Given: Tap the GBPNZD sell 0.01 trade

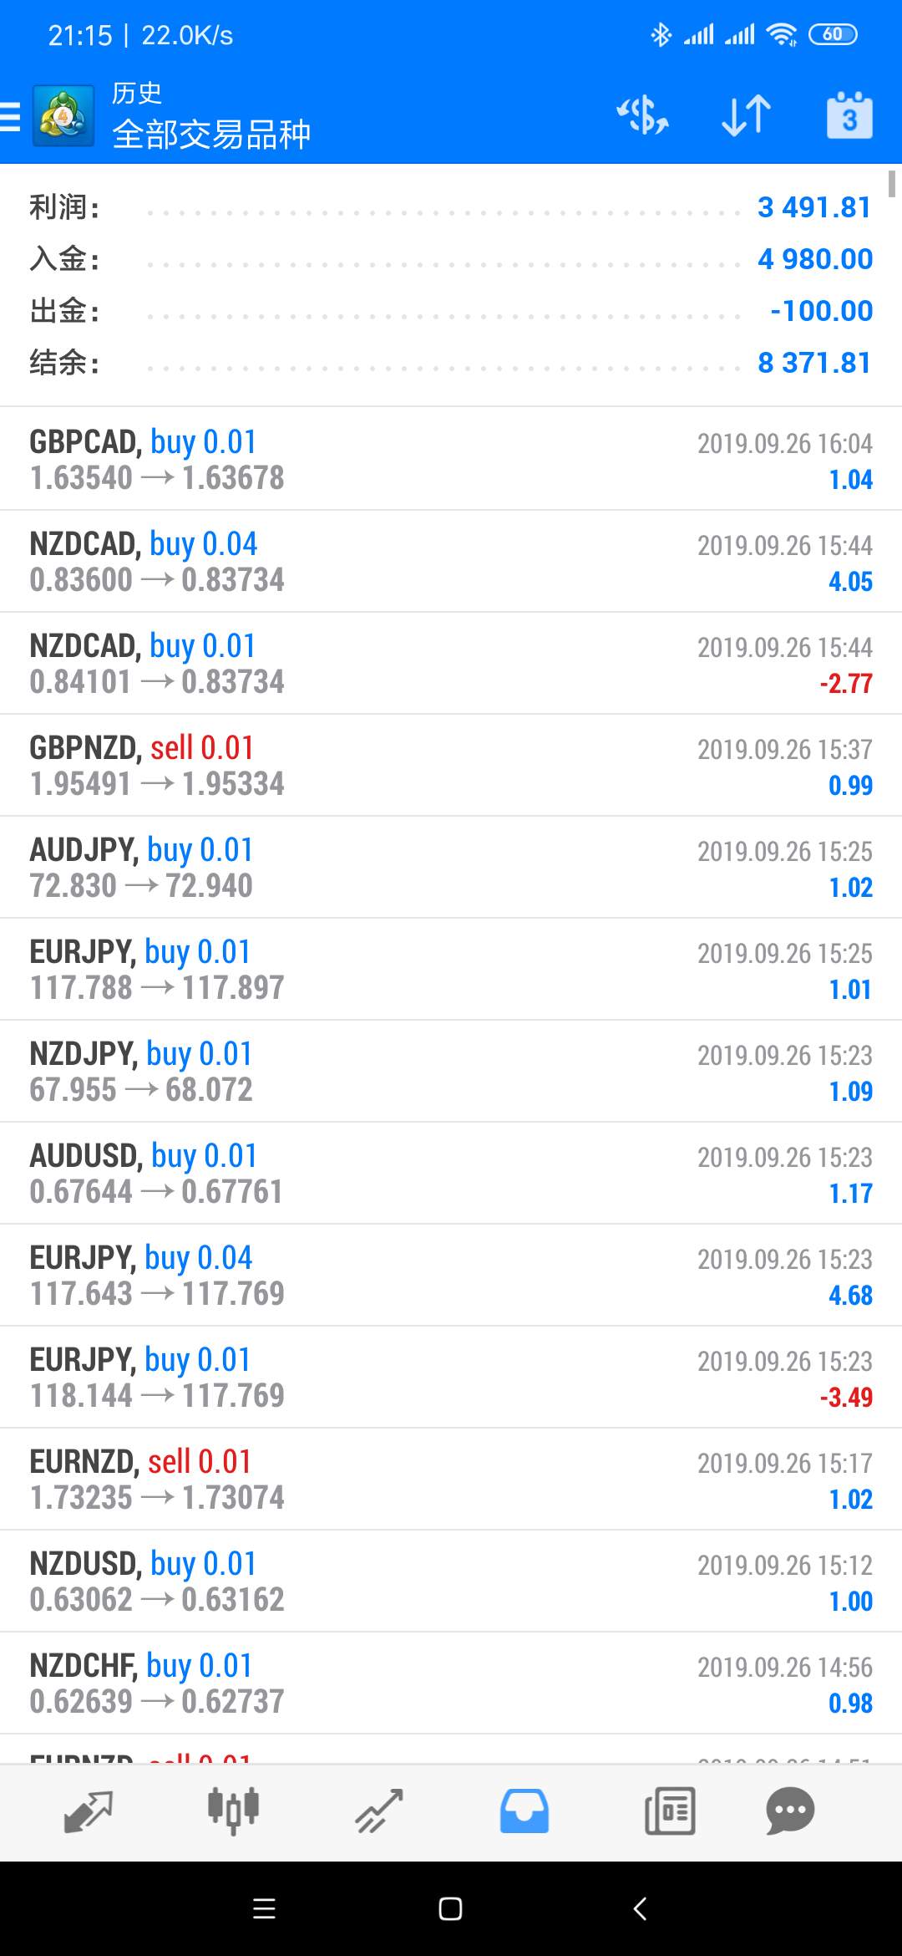Looking at the screenshot, I should [x=451, y=765].
